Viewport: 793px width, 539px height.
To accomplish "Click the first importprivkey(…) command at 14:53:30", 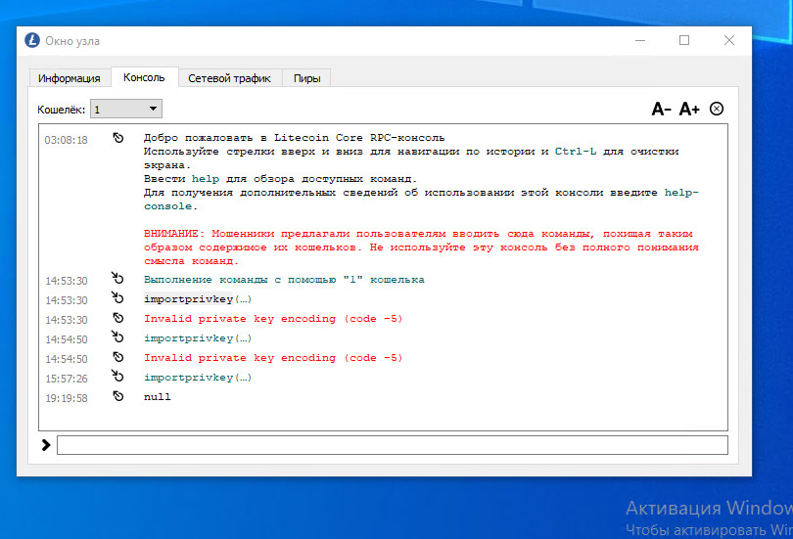I will 198,299.
